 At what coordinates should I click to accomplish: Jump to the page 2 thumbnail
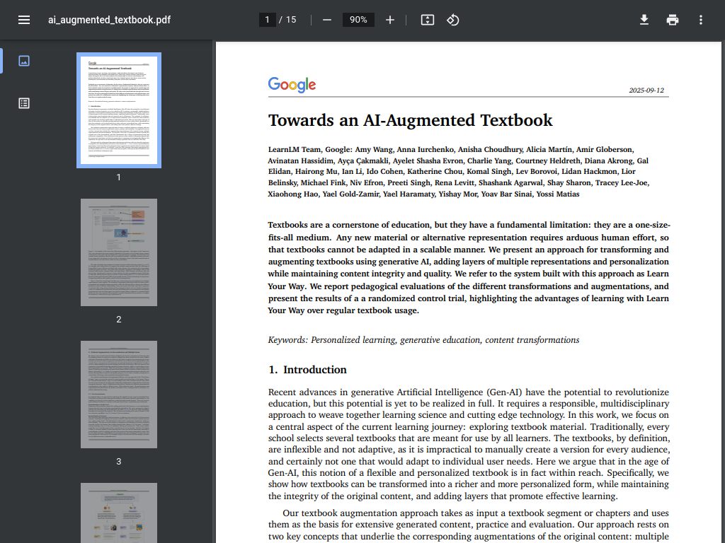pos(119,252)
